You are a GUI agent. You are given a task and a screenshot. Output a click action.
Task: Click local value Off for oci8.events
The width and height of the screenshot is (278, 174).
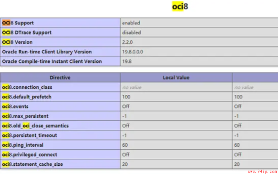pyautogui.click(x=126, y=106)
